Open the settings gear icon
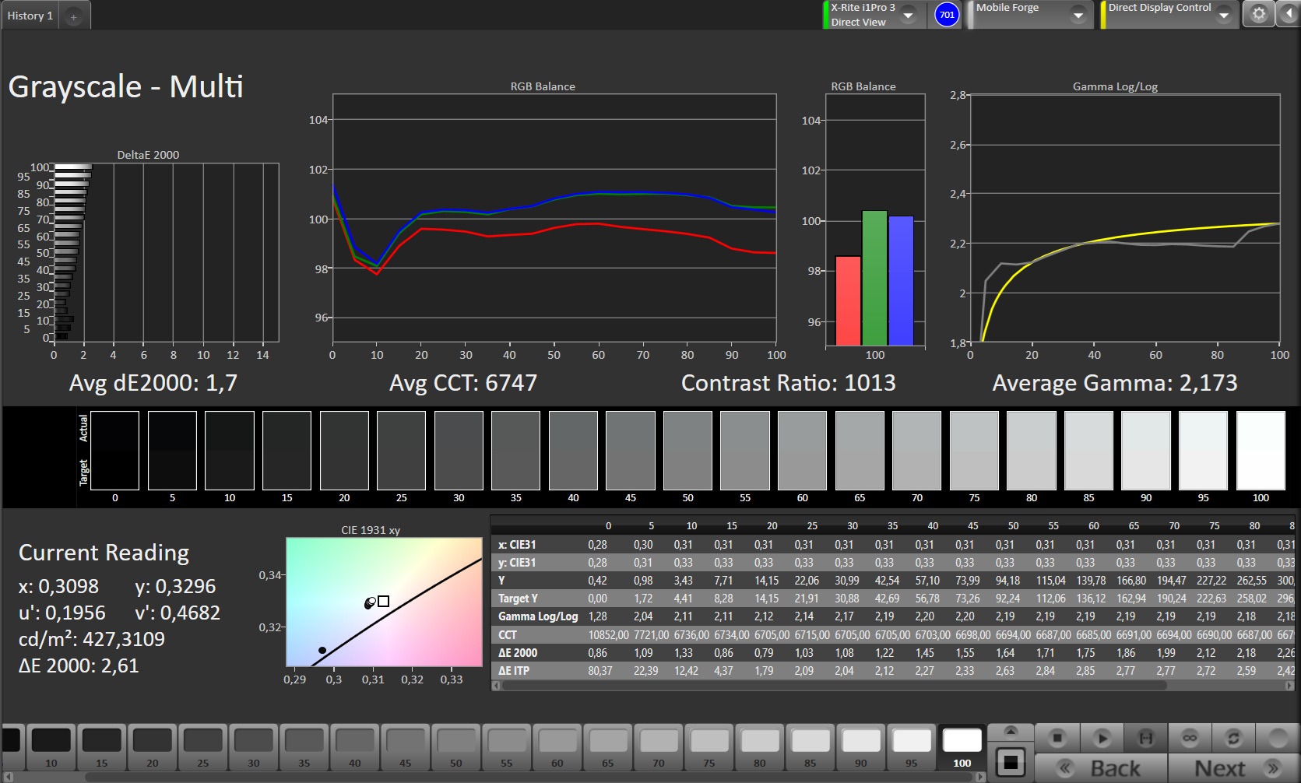Image resolution: width=1301 pixels, height=783 pixels. tap(1258, 14)
